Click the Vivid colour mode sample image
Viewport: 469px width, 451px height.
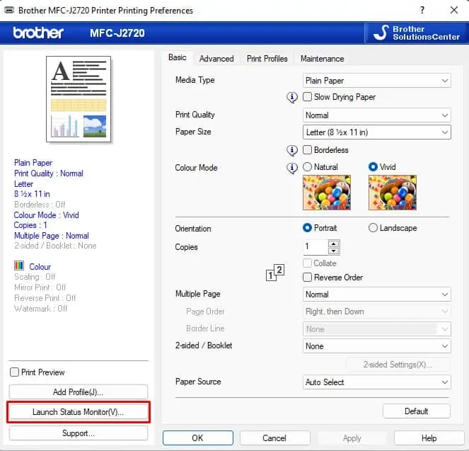[x=393, y=193]
